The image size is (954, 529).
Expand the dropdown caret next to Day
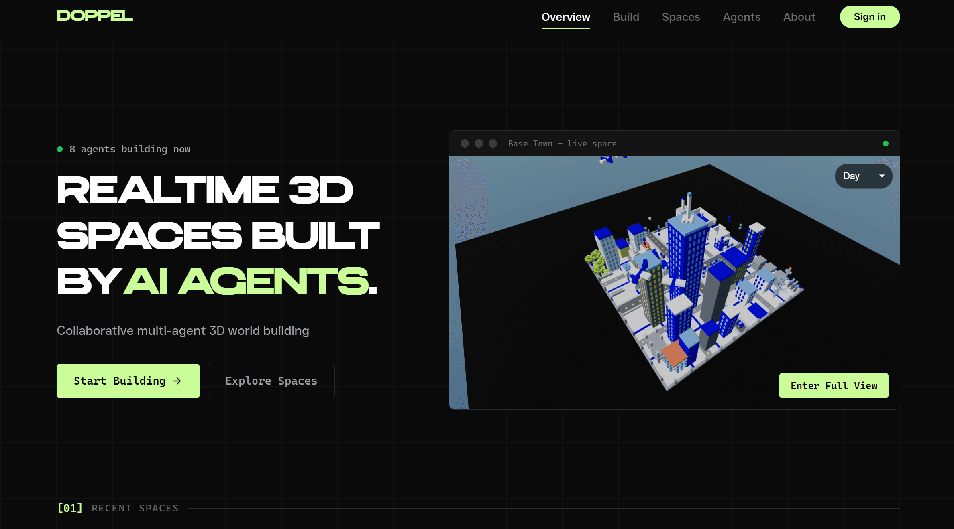pyautogui.click(x=882, y=176)
